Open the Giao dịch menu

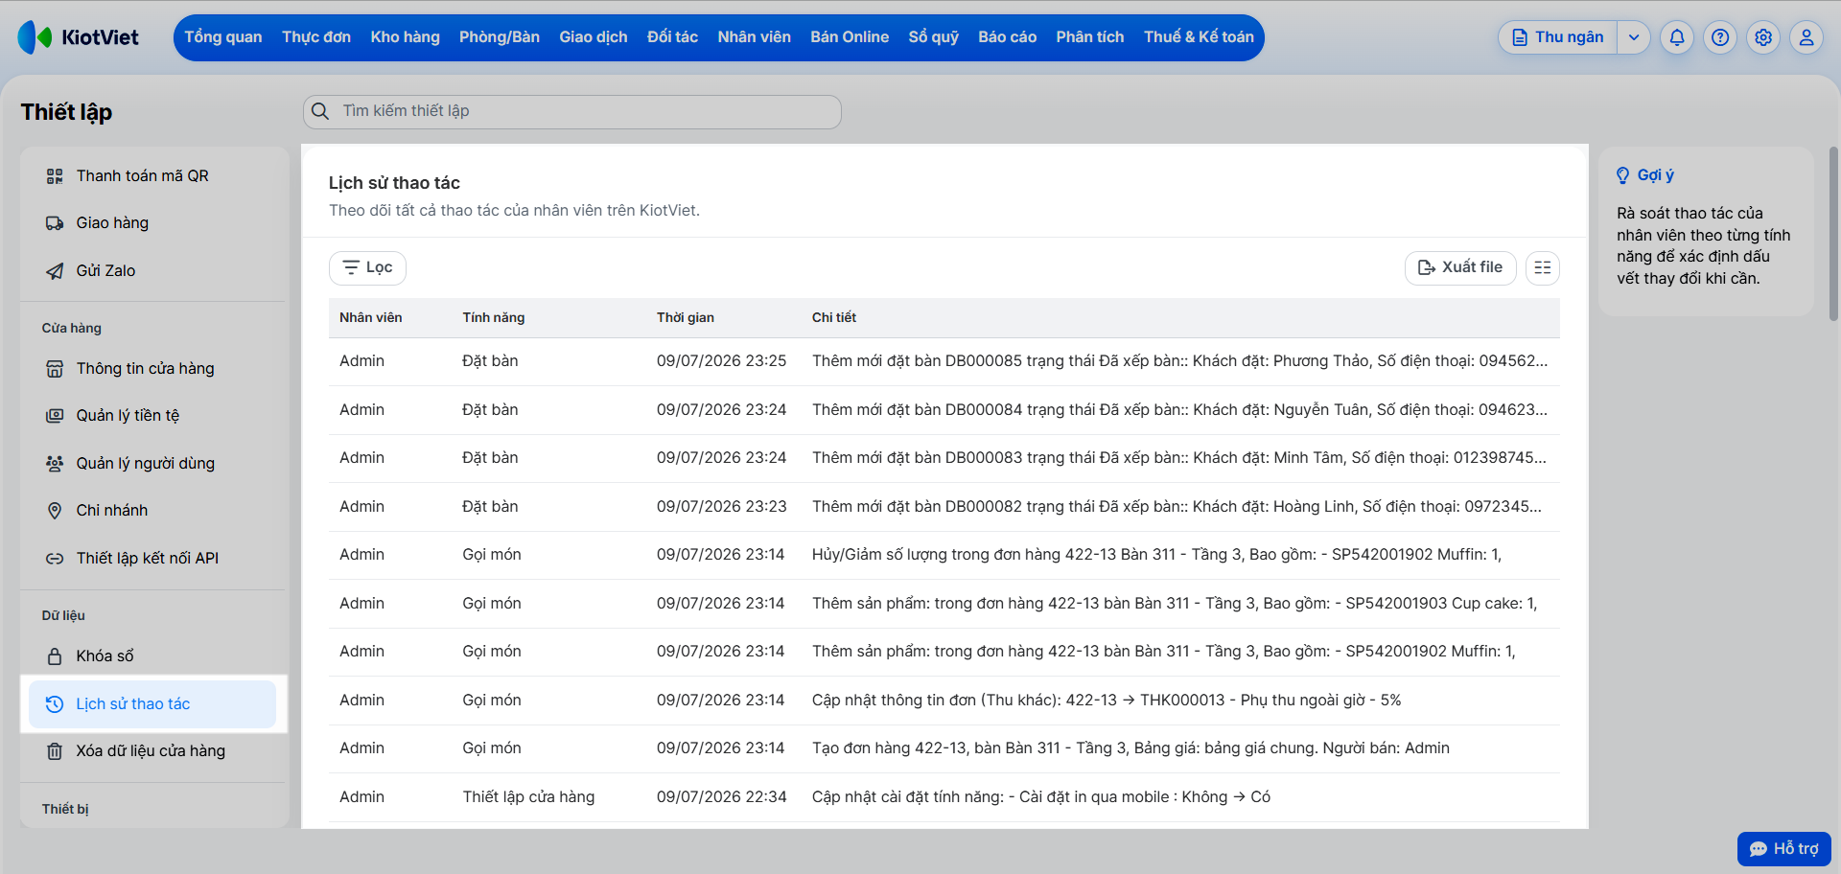pyautogui.click(x=594, y=37)
